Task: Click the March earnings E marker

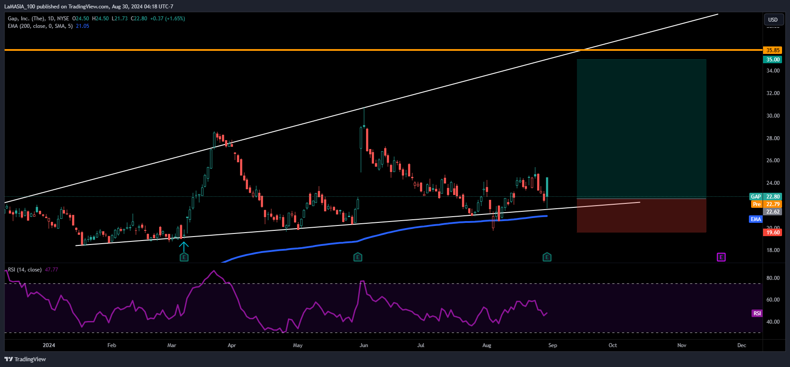Action: pos(184,257)
